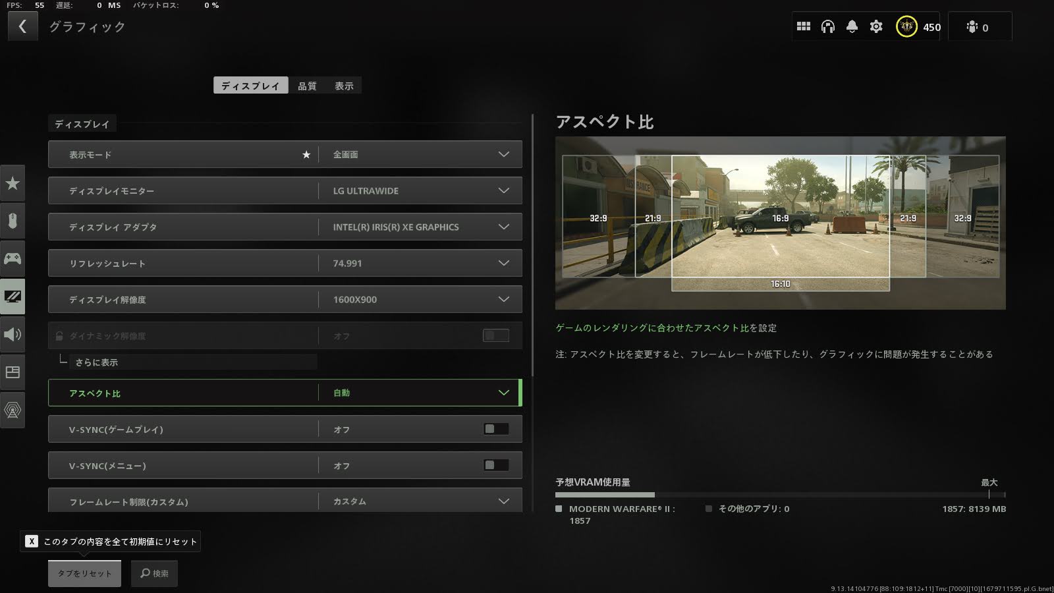The width and height of the screenshot is (1054, 593).
Task: Click the 自動 aspect ratio value
Action: pos(341,393)
